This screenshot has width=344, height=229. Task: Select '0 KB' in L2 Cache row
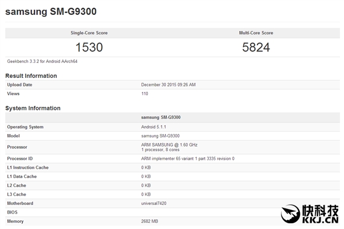click(146, 185)
